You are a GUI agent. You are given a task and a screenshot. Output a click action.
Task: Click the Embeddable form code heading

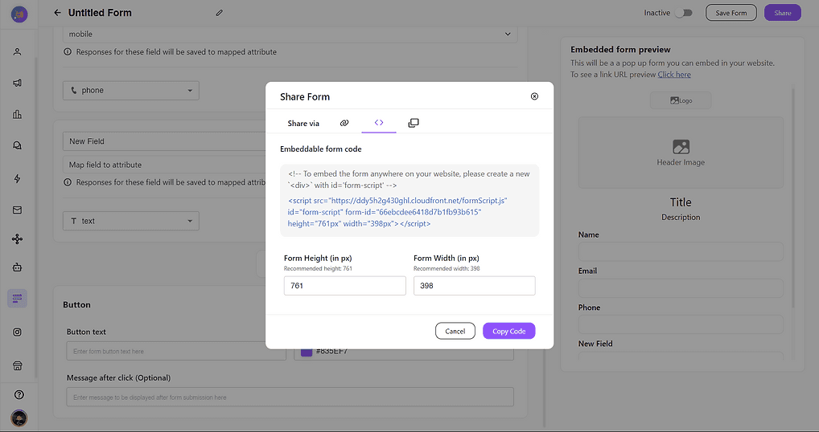click(321, 149)
